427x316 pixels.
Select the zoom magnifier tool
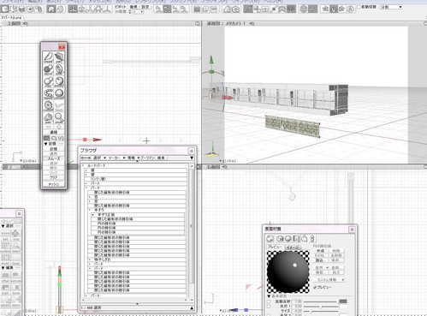tap(59, 117)
